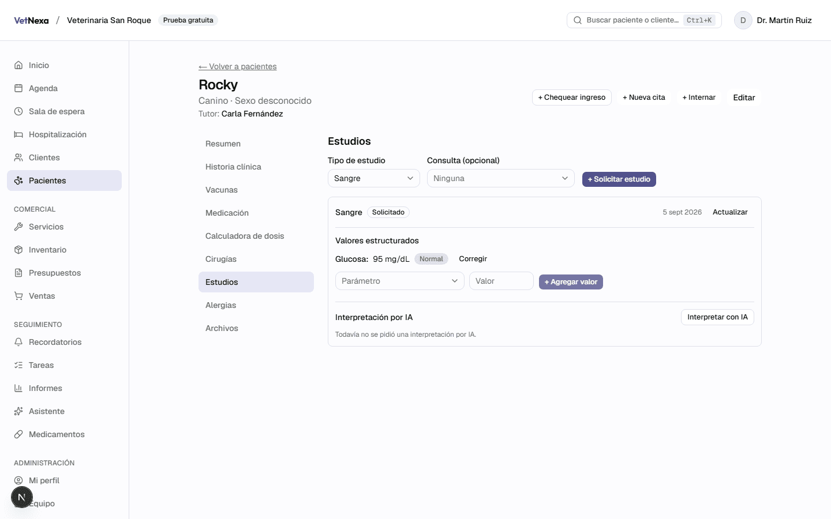Select the Calculadora de dosis tab
The width and height of the screenshot is (831, 519).
pos(256,236)
